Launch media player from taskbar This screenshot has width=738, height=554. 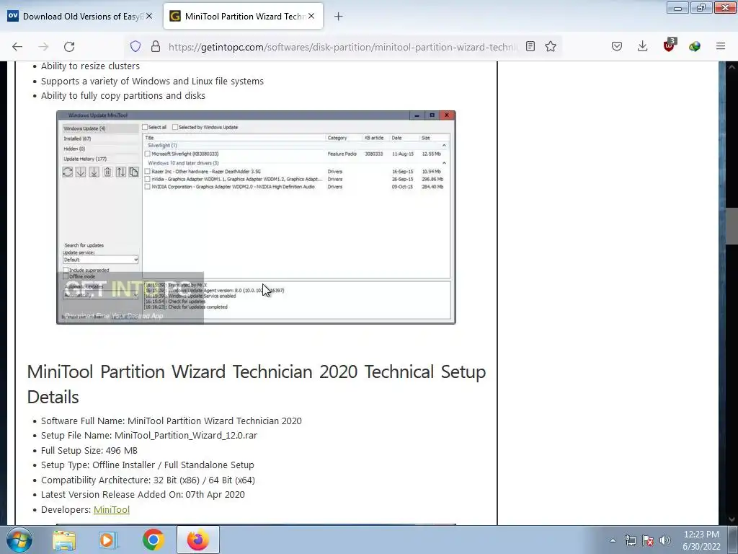107,540
